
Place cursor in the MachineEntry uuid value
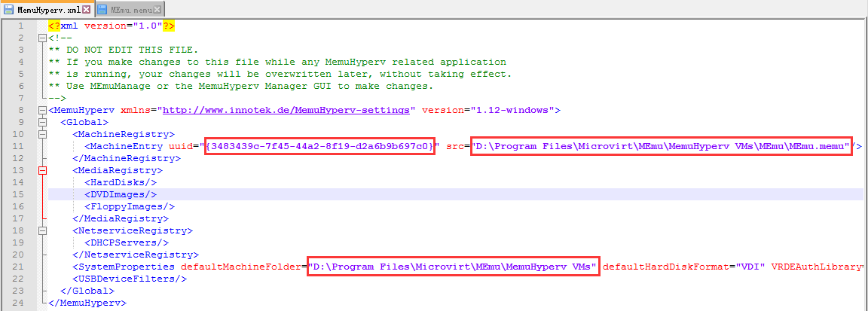pyautogui.click(x=319, y=146)
